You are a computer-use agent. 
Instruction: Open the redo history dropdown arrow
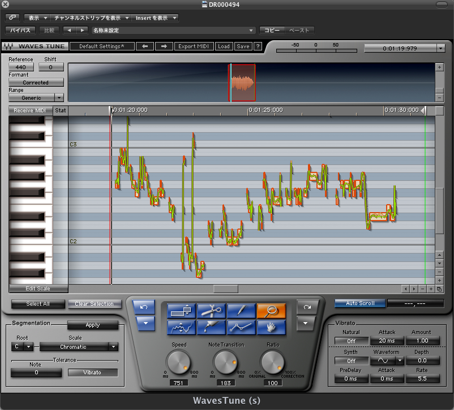306,323
